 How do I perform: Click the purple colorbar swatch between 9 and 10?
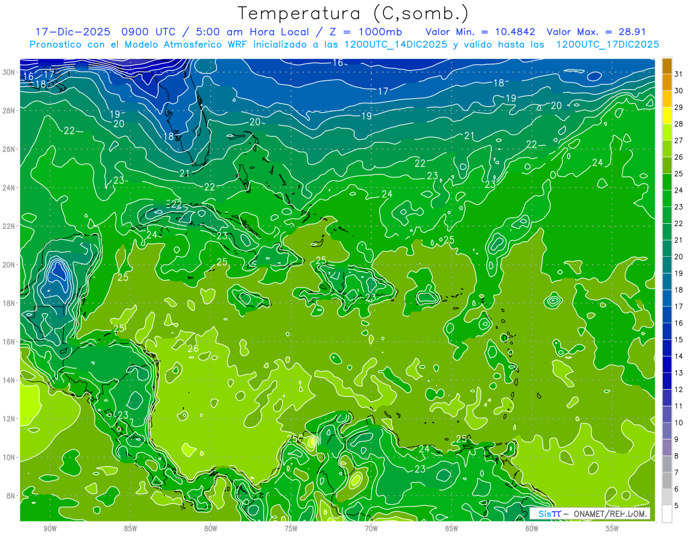667,431
